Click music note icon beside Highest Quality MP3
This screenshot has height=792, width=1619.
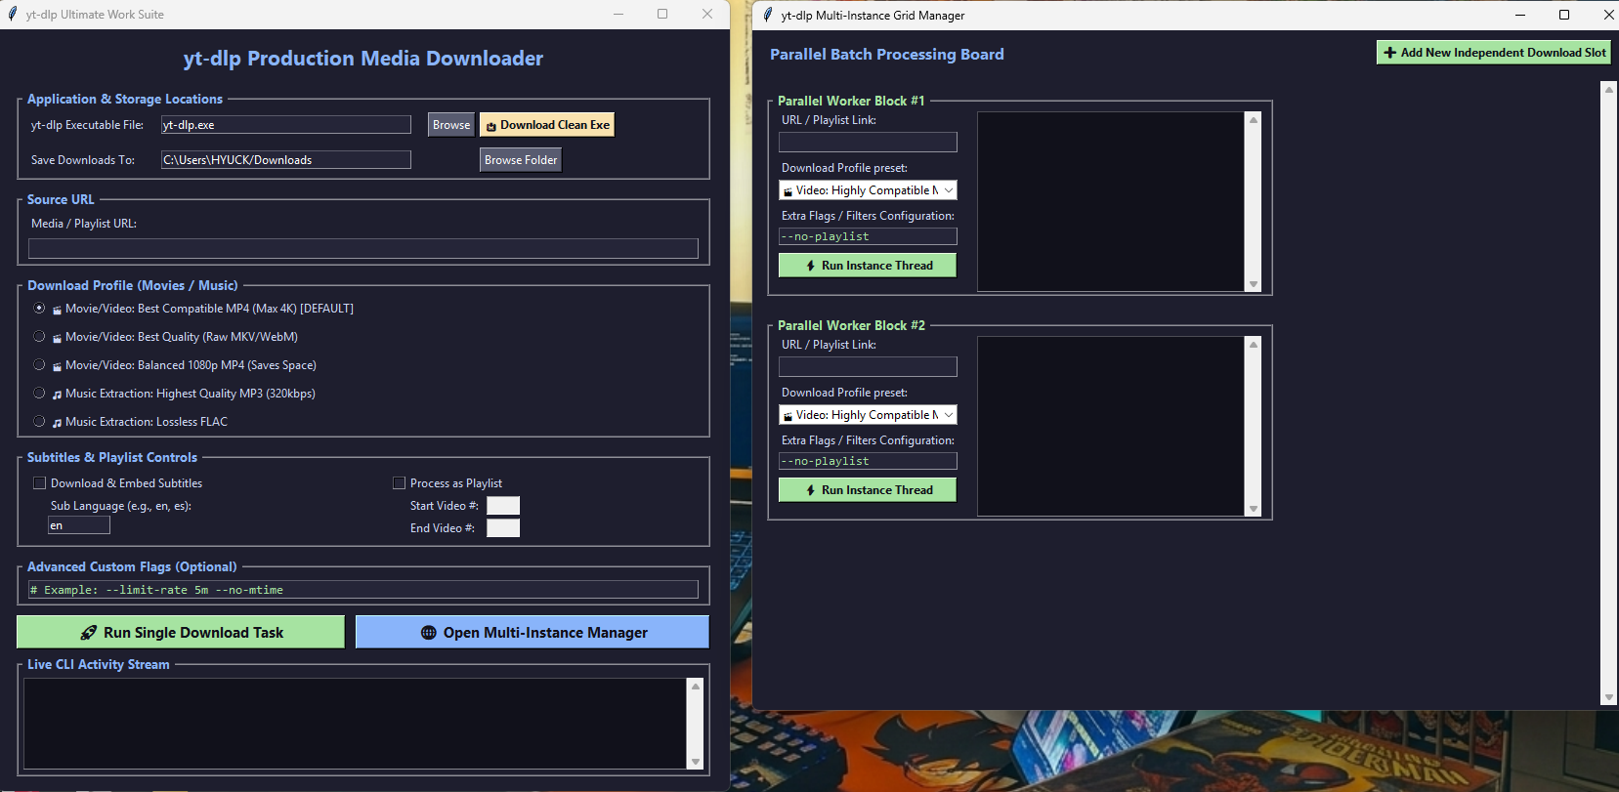pos(57,395)
